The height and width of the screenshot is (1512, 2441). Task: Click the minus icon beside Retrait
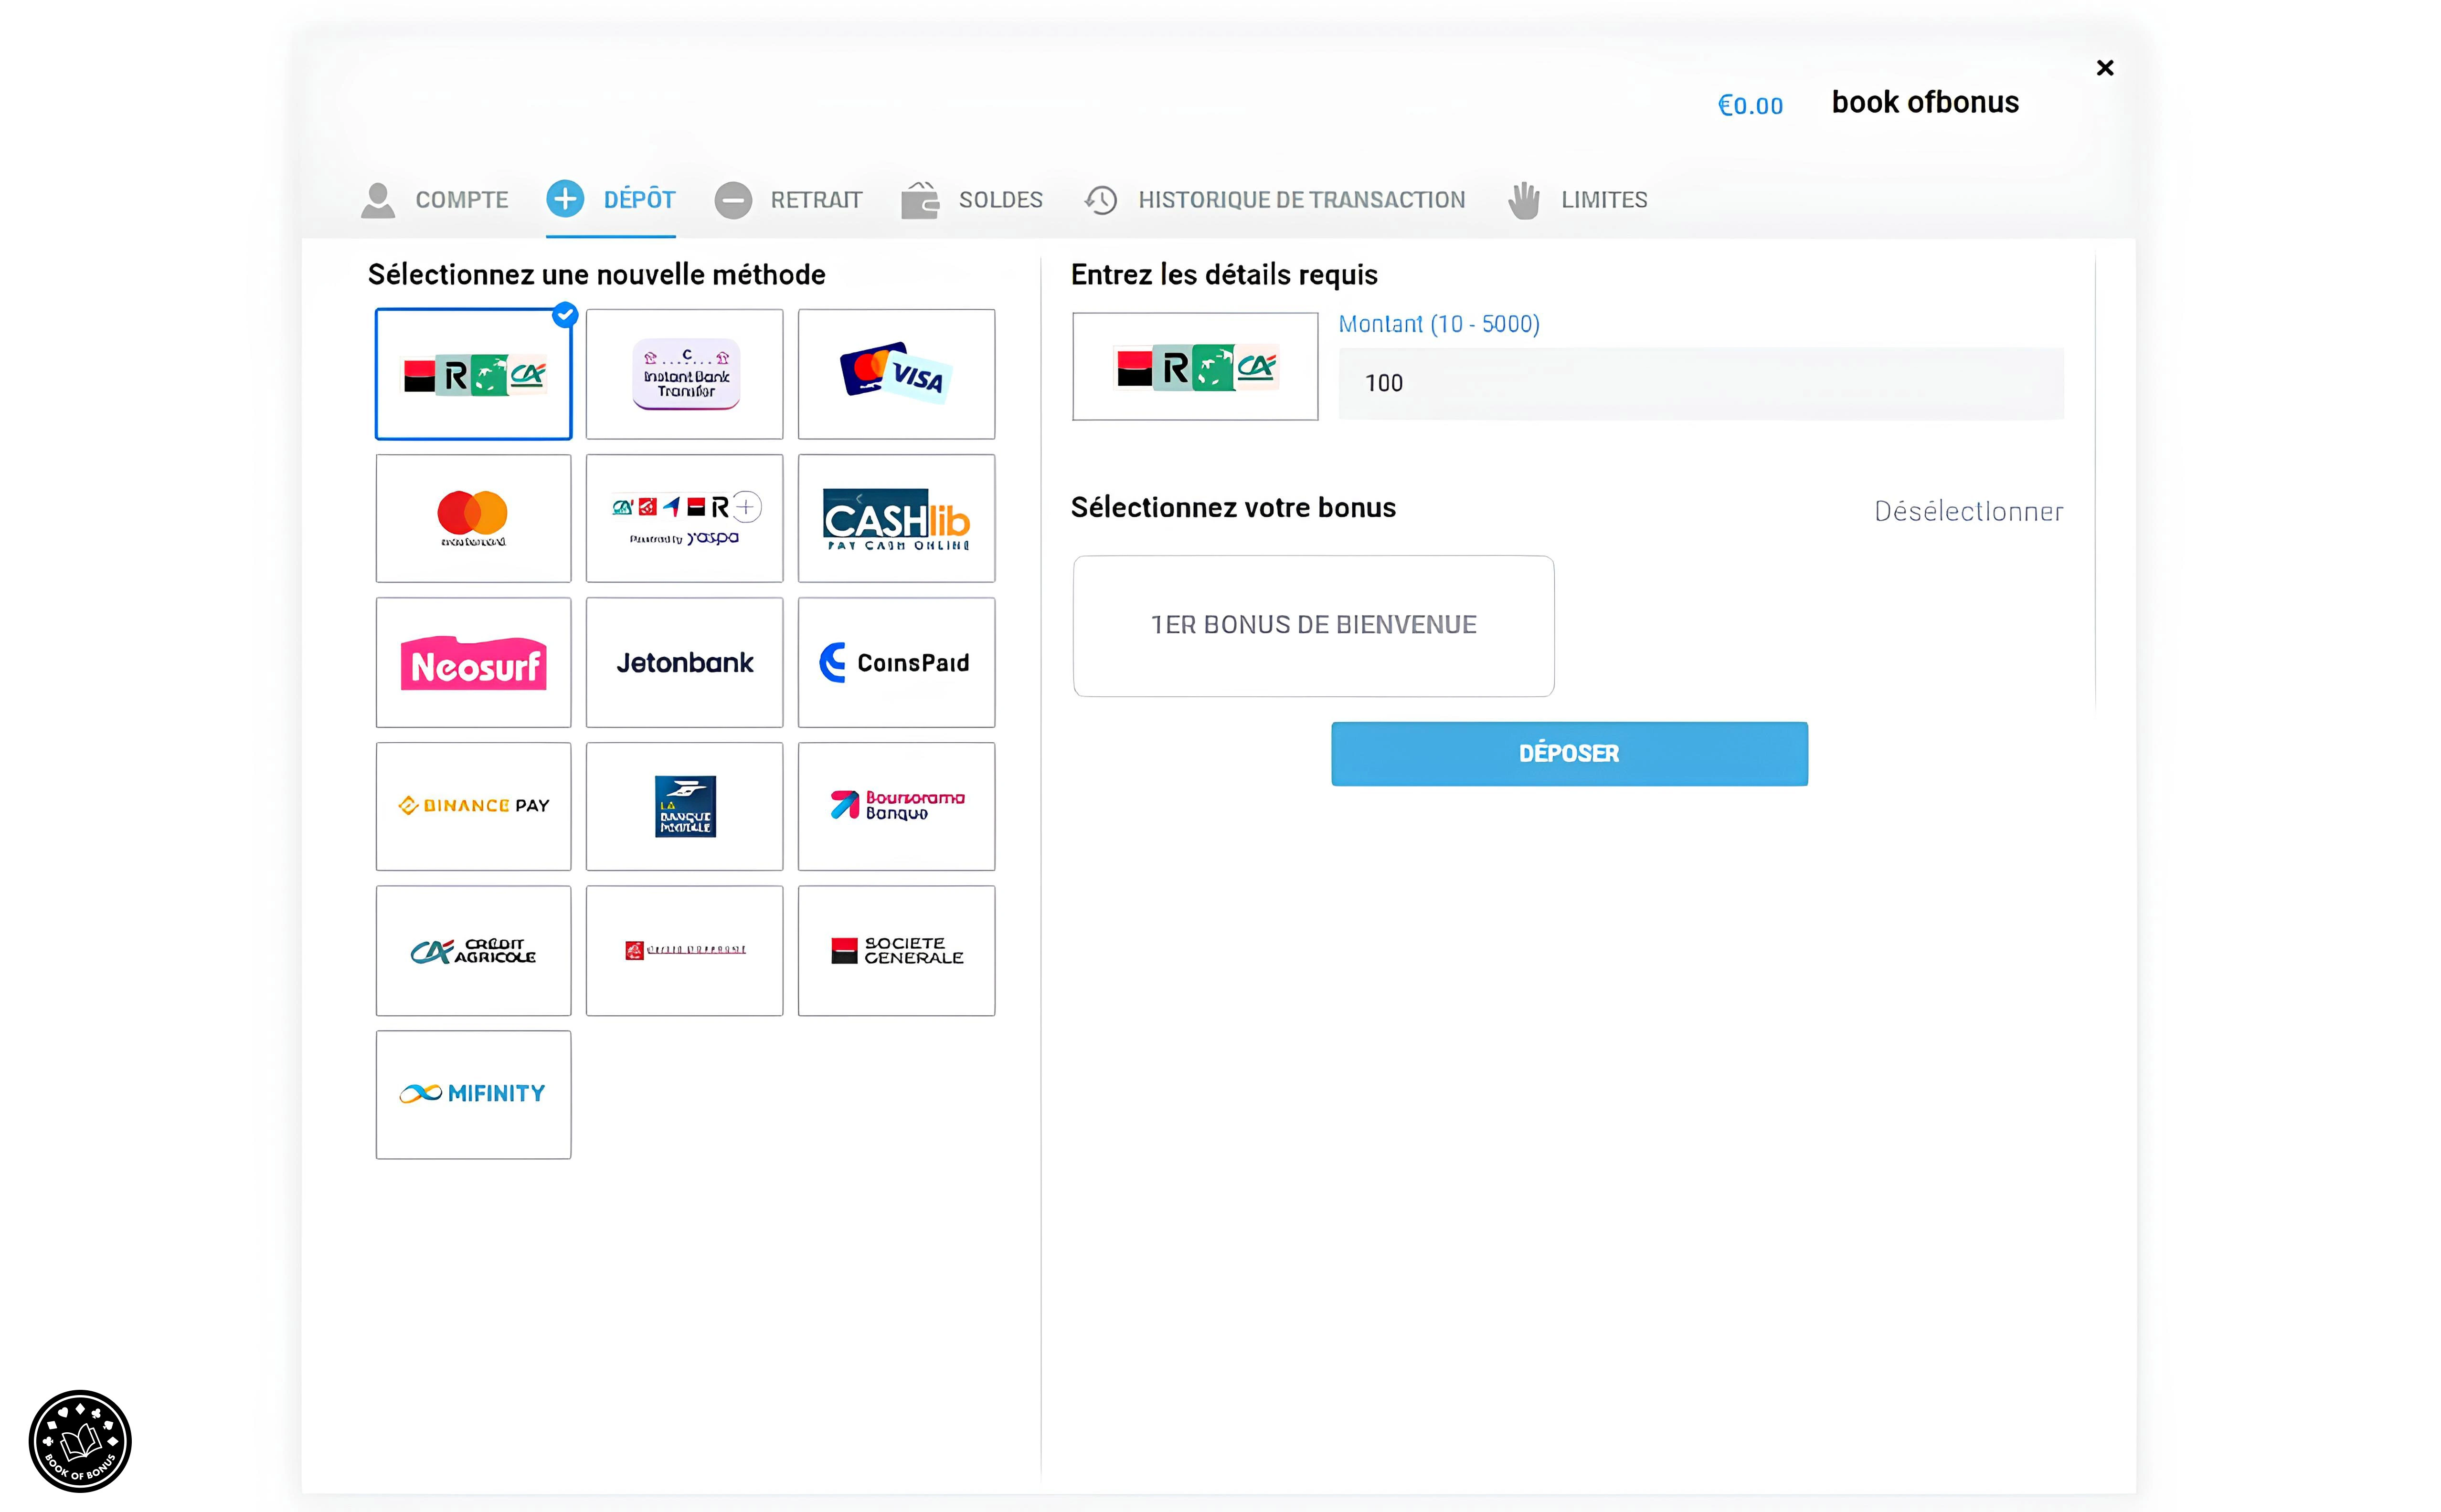(733, 200)
